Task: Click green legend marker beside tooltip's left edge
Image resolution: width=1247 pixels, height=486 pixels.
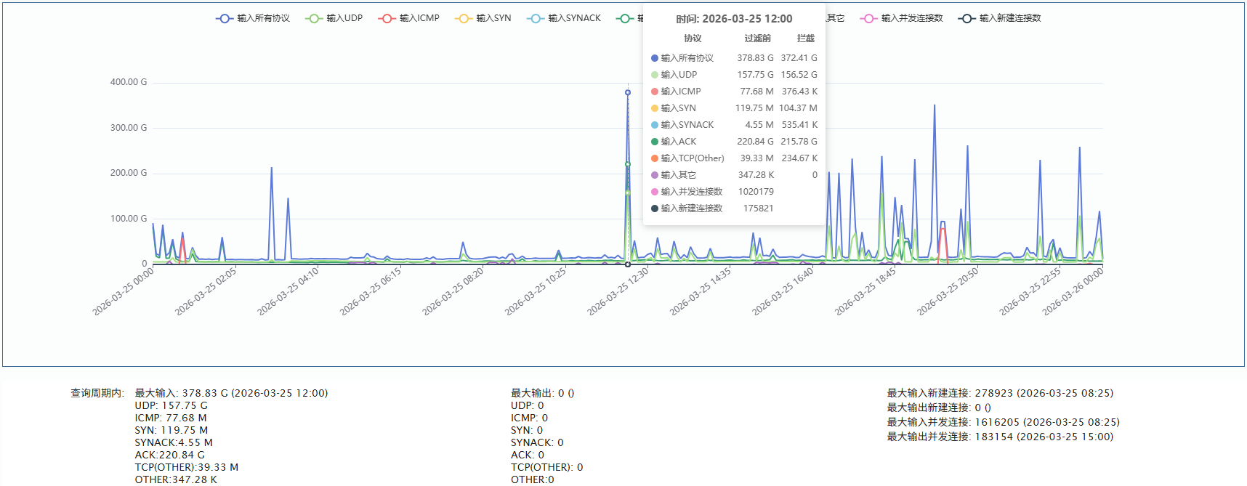Action: (624, 18)
